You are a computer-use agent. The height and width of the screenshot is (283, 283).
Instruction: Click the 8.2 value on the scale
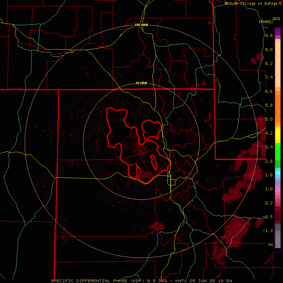pos(269,63)
